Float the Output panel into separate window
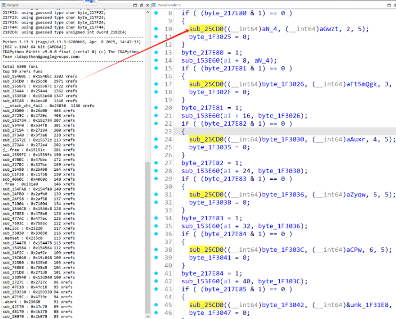 tap(141, 5)
